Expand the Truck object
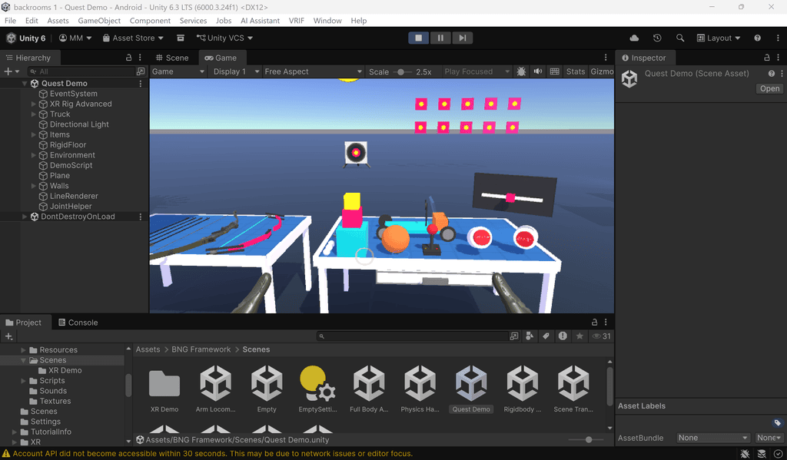 (x=34, y=114)
